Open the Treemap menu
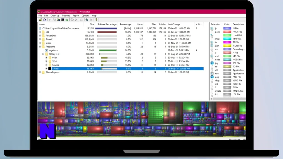 pyautogui.click(x=66, y=16)
